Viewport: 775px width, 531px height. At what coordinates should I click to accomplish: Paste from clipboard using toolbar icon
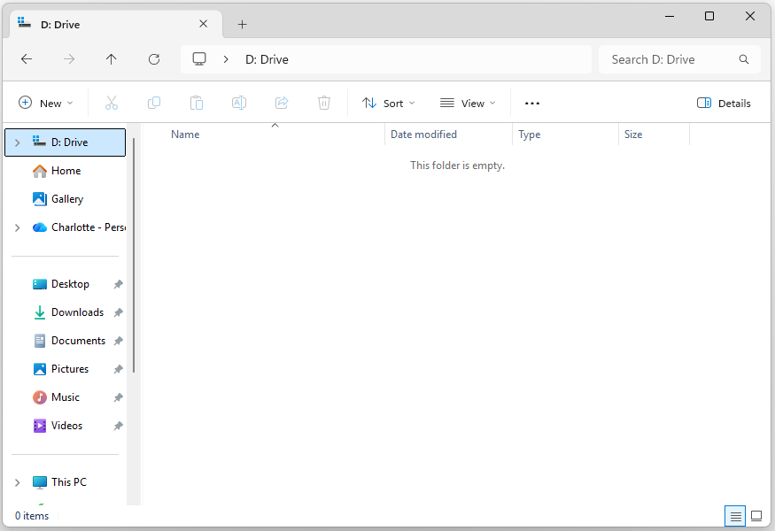click(197, 103)
